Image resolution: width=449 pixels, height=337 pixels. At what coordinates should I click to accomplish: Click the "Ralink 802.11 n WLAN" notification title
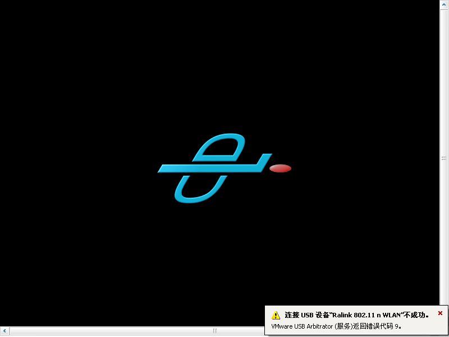(356, 315)
